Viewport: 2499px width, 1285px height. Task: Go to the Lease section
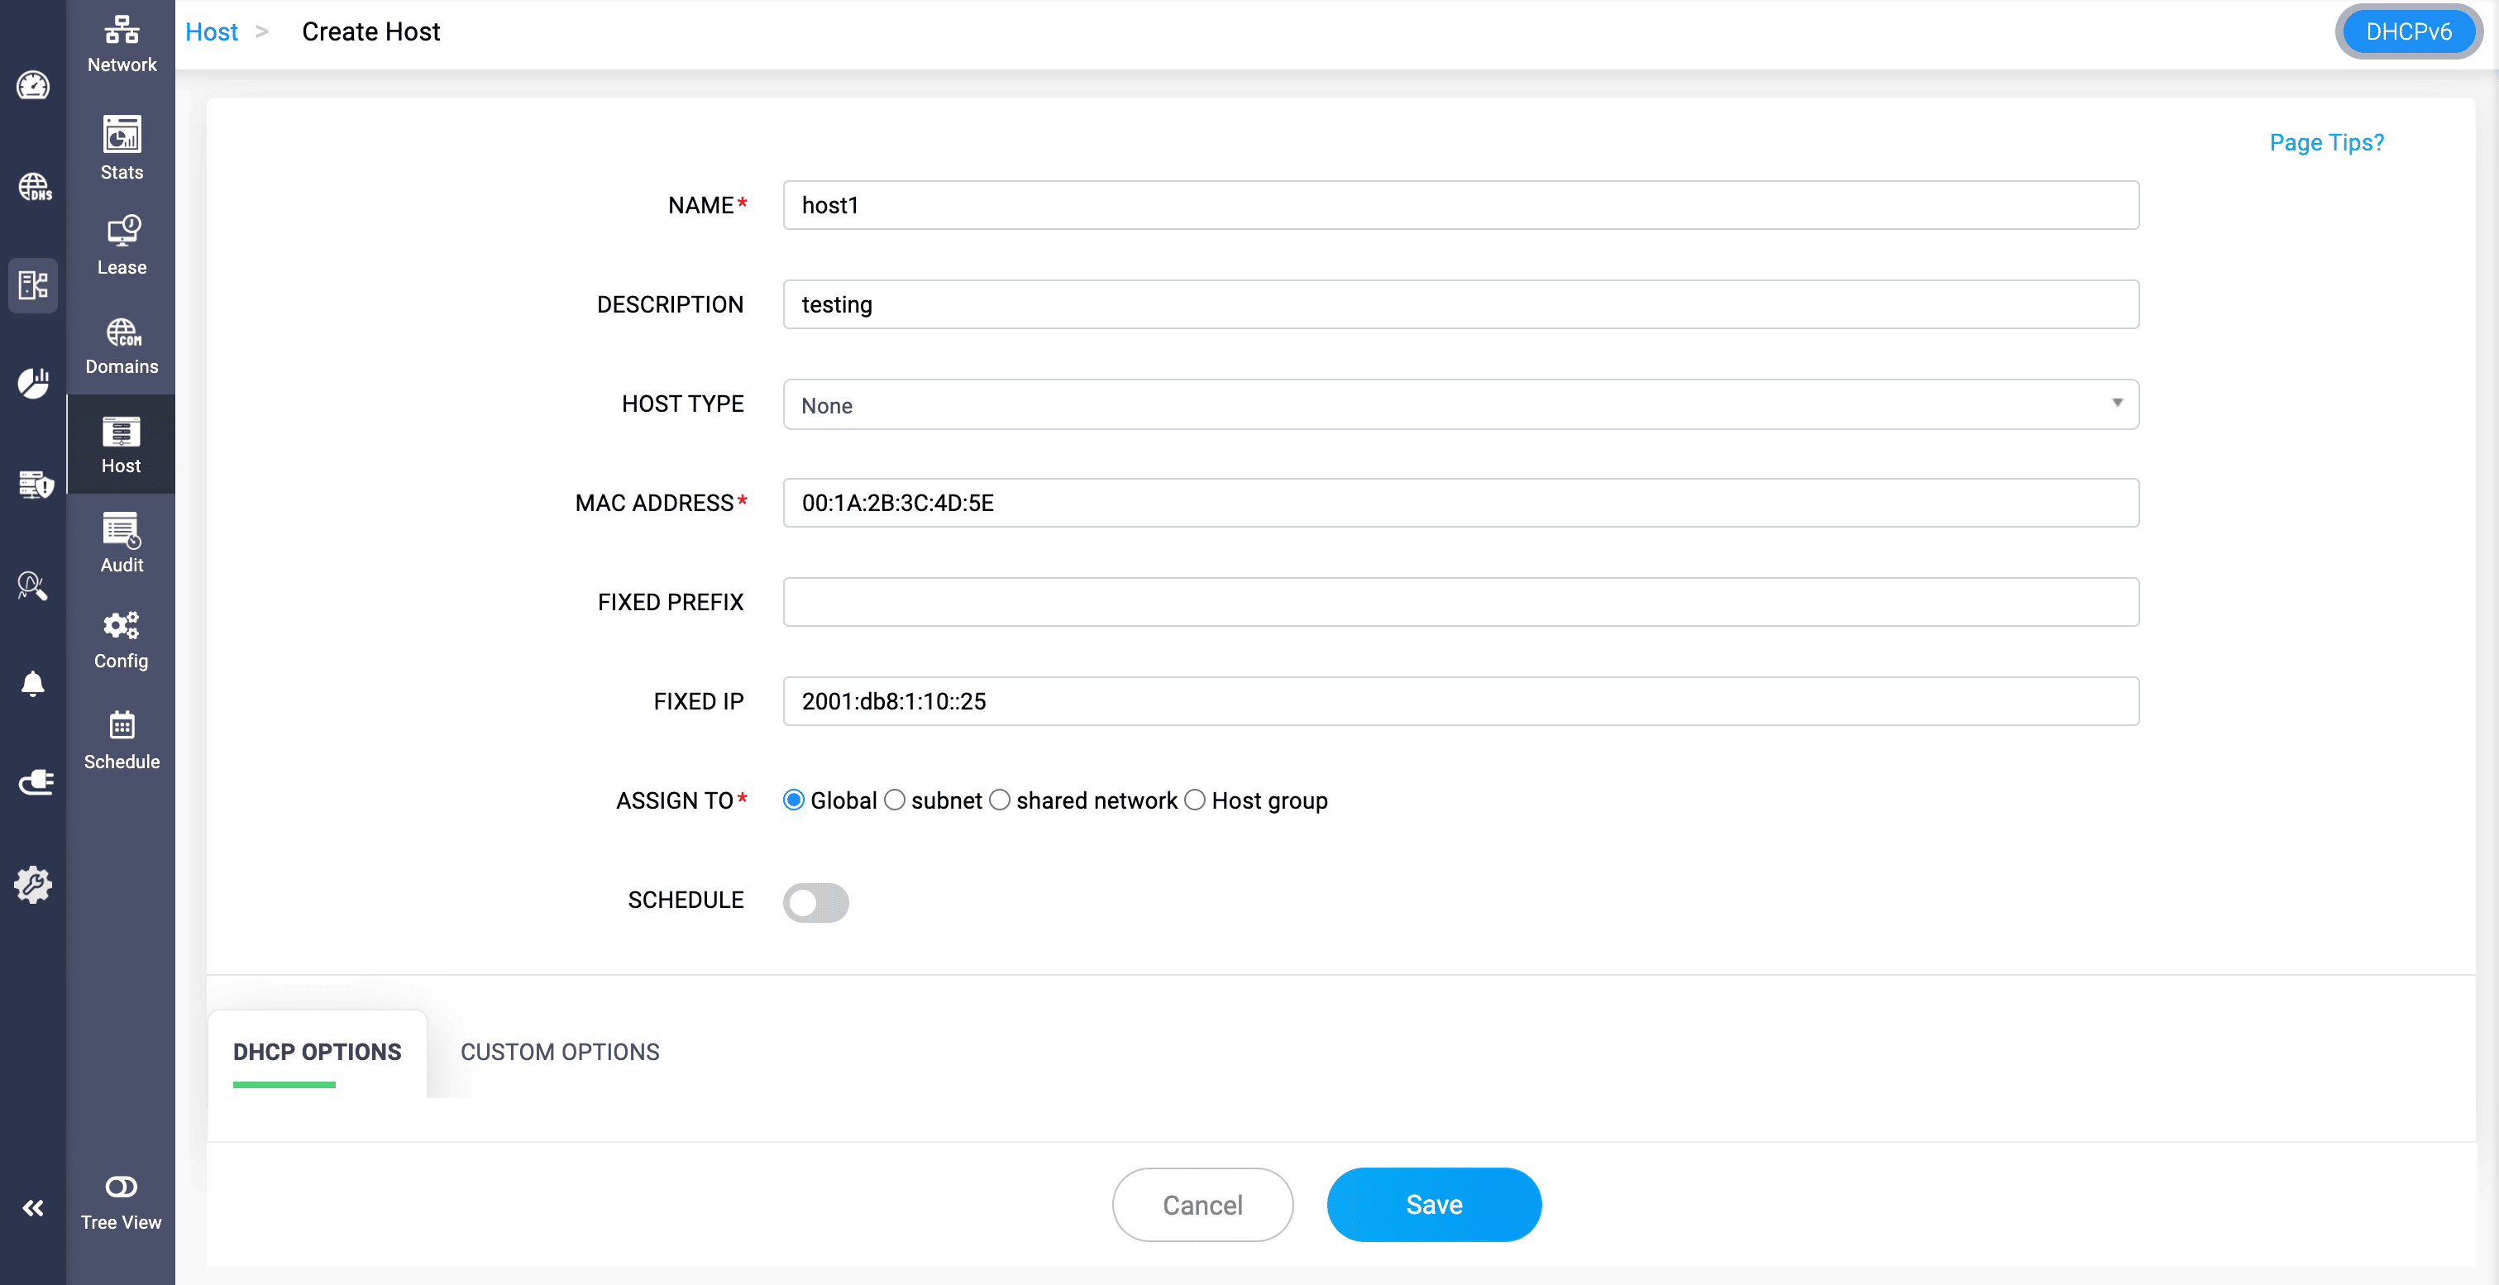[x=122, y=245]
